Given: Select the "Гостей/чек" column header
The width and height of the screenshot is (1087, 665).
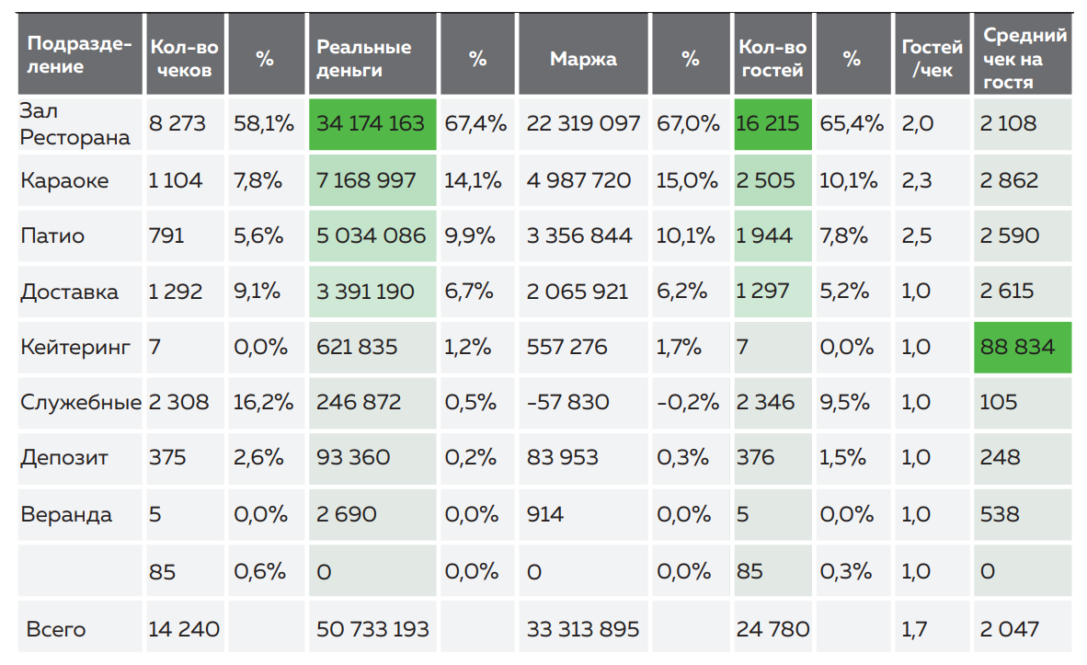Looking at the screenshot, I should point(931,58).
